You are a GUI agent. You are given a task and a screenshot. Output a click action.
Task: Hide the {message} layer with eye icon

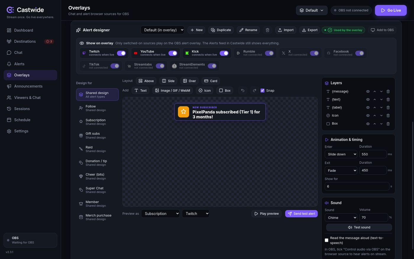click(368, 91)
